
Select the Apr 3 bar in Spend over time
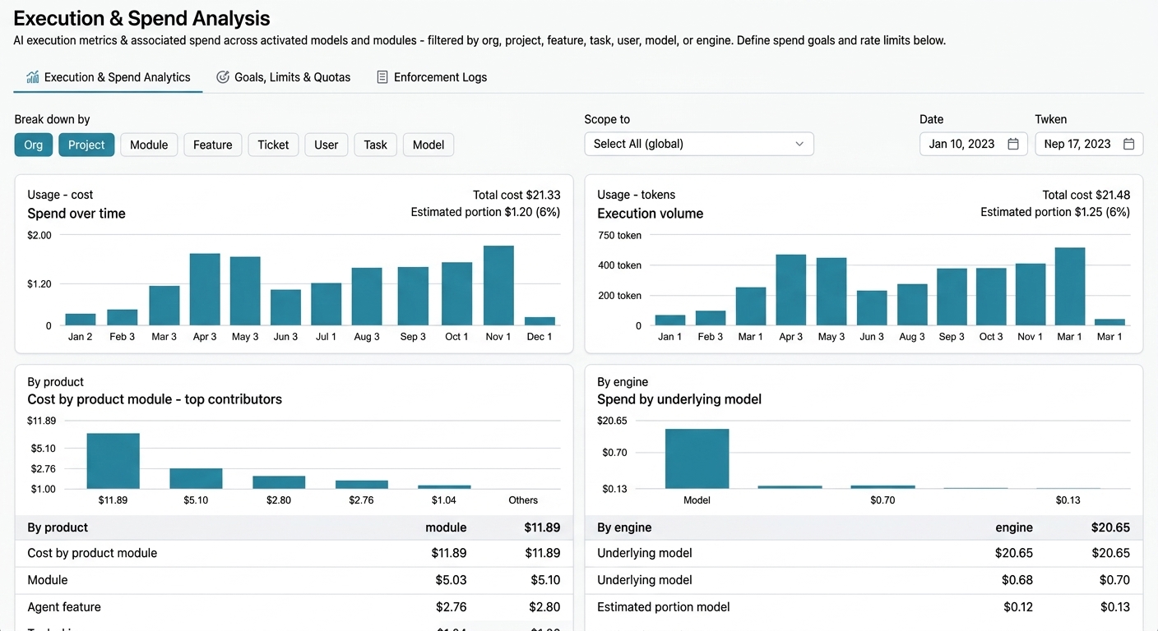[205, 289]
